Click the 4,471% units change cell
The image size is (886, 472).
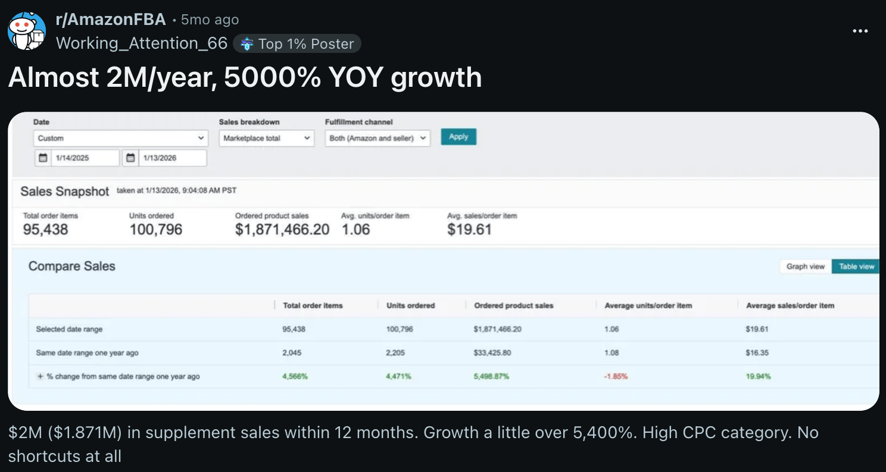click(x=398, y=376)
